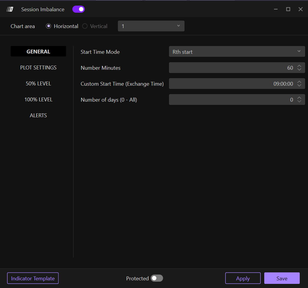Viewport: 308px width, 288px height.
Task: Disable the Session Imbalance indicator toggle
Action: coord(79,9)
